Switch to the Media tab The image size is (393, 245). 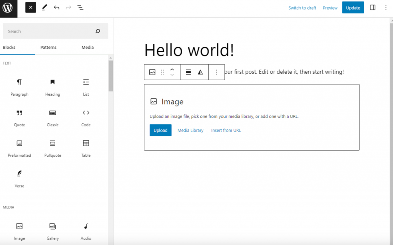[x=88, y=47]
